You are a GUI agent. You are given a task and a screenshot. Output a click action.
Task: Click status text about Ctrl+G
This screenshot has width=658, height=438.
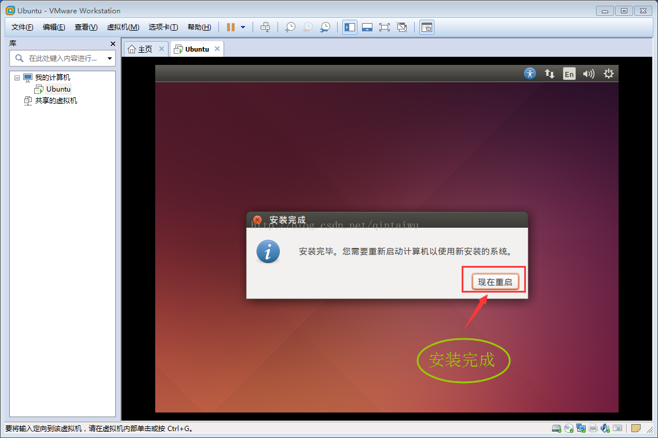coord(98,429)
